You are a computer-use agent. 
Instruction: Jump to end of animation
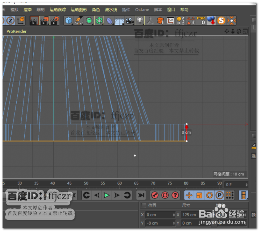[141, 195]
